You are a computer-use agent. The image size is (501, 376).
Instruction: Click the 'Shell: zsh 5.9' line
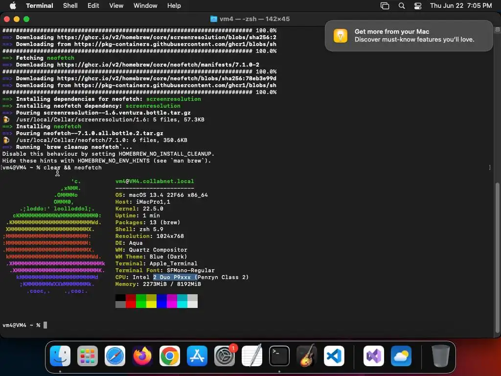tap(139, 229)
